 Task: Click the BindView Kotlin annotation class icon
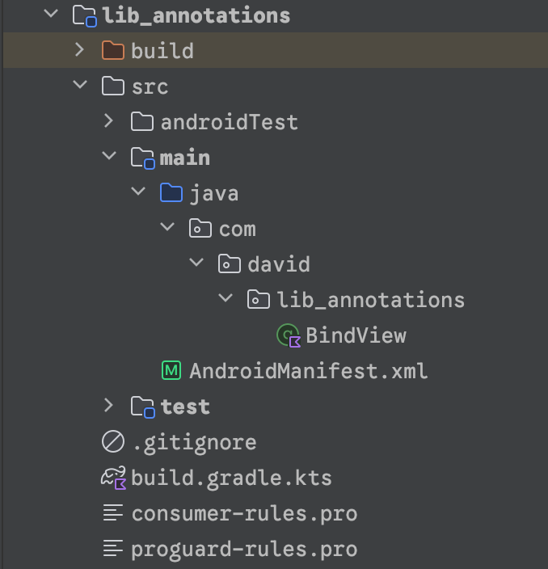pos(289,335)
